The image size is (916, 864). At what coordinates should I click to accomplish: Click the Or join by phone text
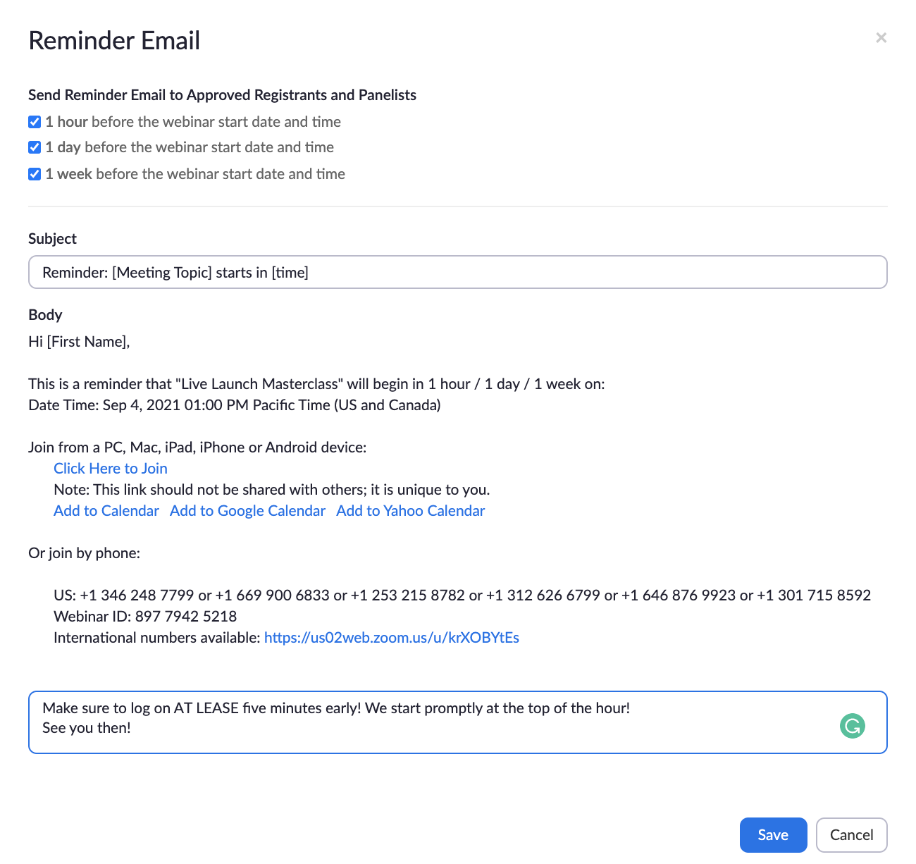pos(84,553)
